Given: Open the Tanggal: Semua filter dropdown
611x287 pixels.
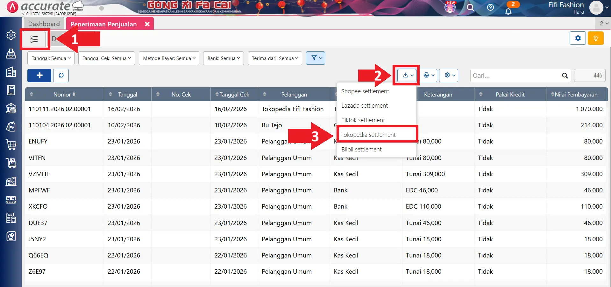Looking at the screenshot, I should (50, 58).
